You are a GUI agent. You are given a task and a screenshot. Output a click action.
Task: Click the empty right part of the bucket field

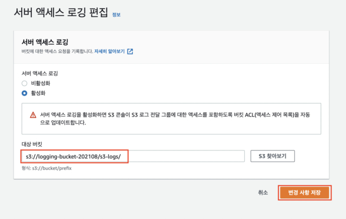click(x=187, y=156)
